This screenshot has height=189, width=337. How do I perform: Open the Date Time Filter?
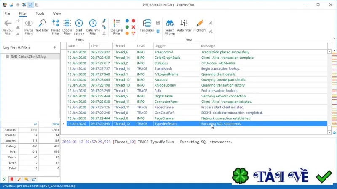[x=93, y=27]
